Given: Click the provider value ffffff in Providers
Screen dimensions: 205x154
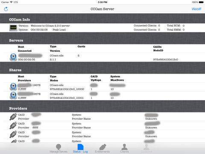Looking at the screenshot, I should pos(35,127).
